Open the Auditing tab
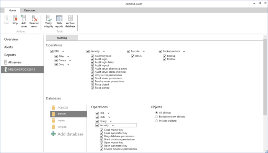The width and height of the screenshot is (268, 153). pyautogui.click(x=62, y=38)
